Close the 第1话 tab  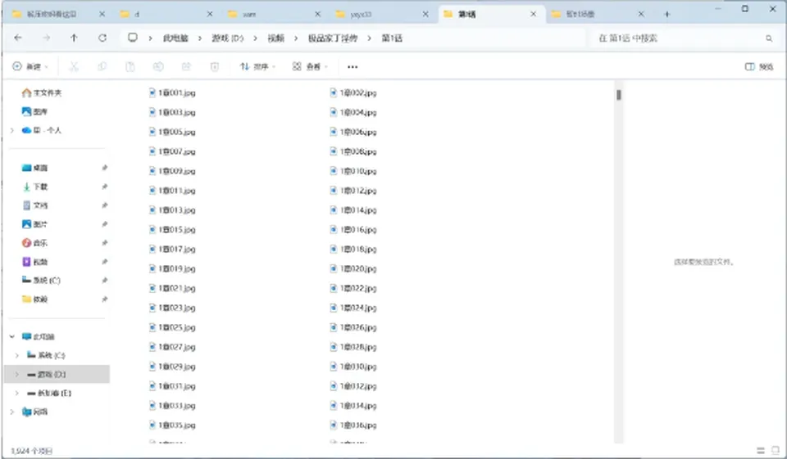pos(533,14)
